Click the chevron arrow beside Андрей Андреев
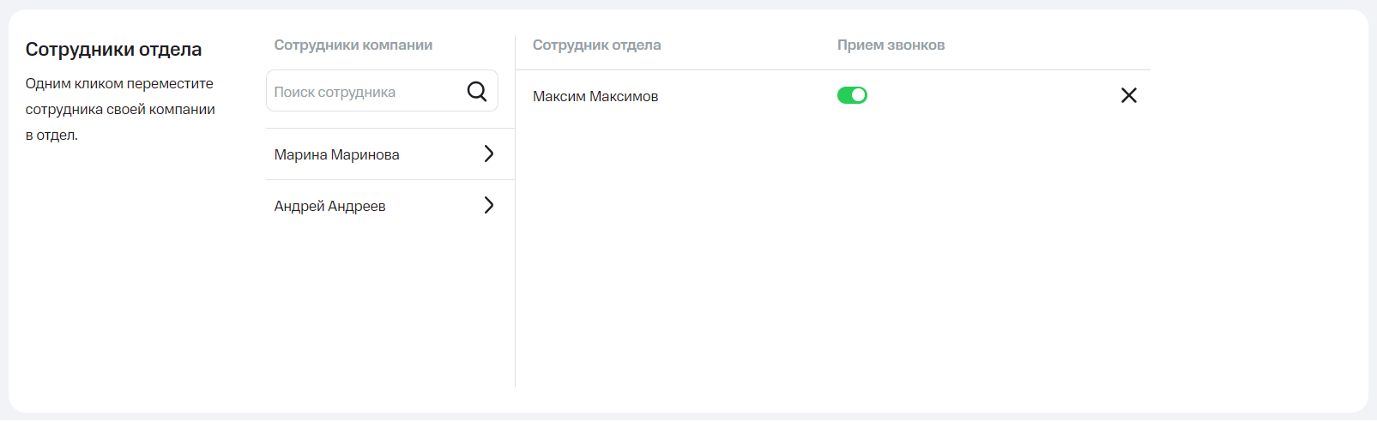This screenshot has height=422, width=1377. pyautogui.click(x=488, y=205)
